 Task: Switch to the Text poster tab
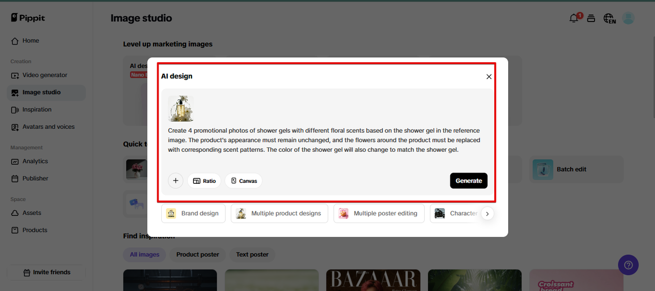[252, 254]
